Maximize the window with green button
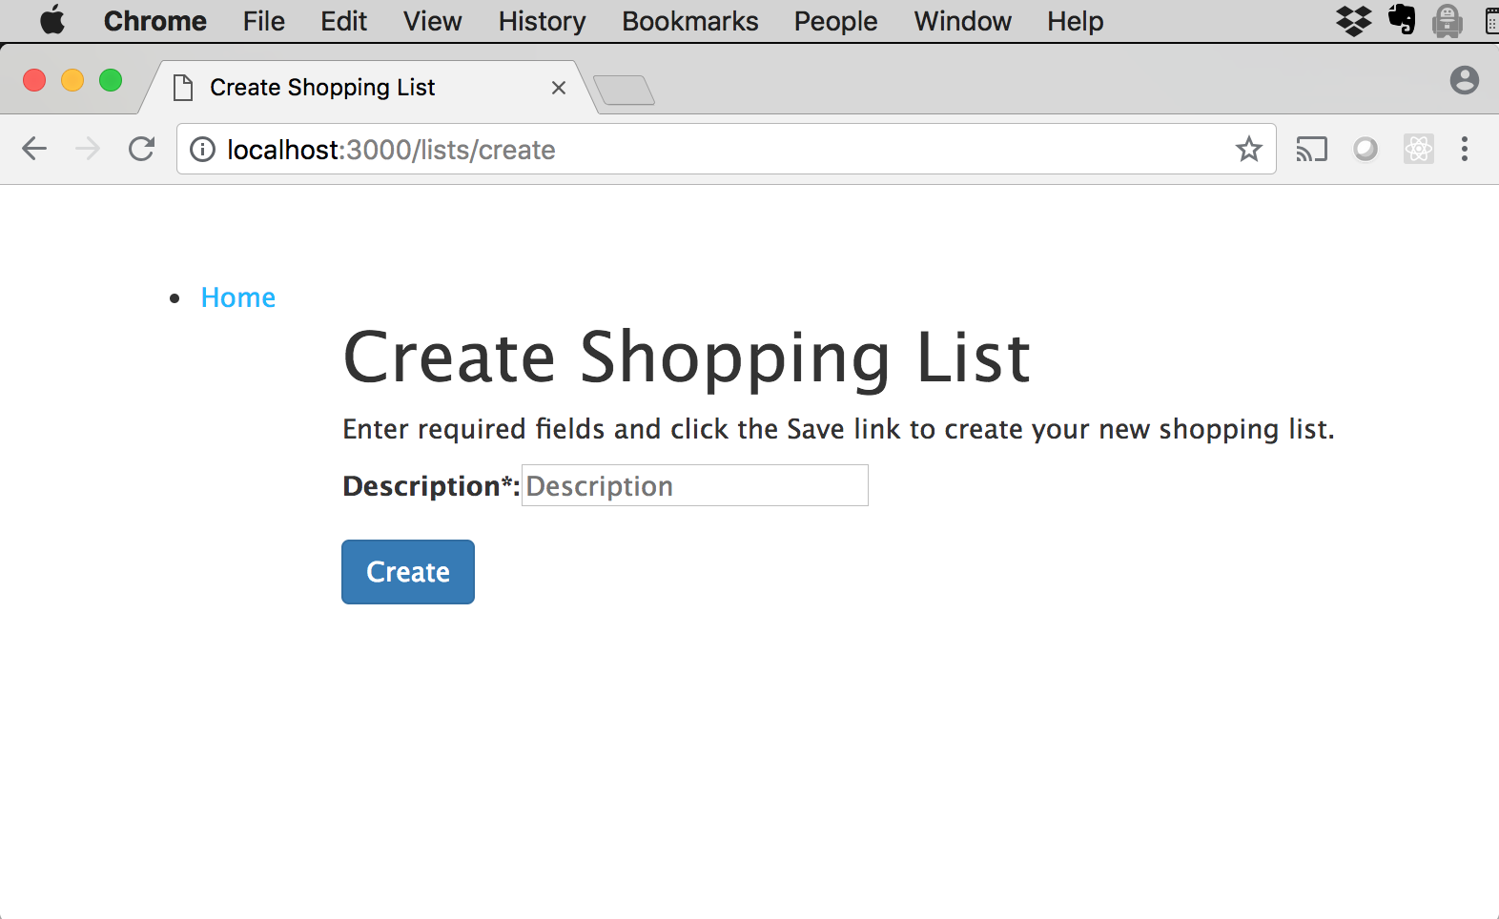 [x=111, y=80]
